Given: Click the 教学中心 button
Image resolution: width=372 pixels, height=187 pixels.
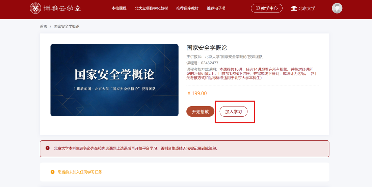Looking at the screenshot, I should coord(267,8).
